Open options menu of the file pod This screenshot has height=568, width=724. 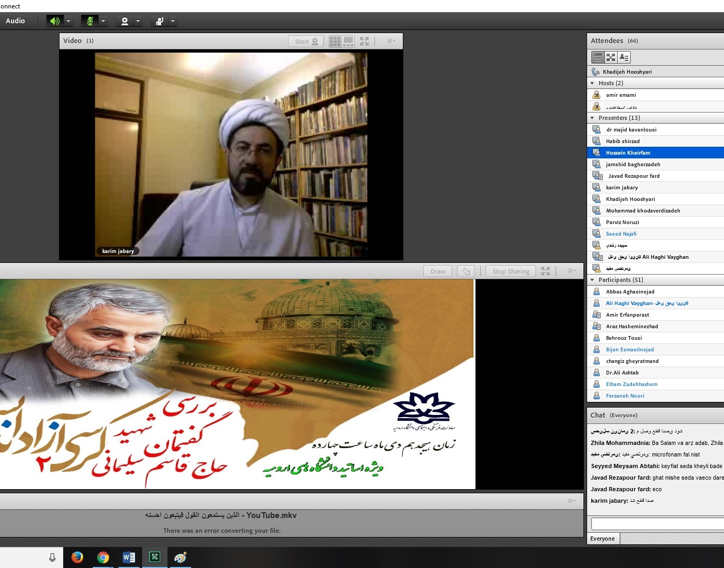pyautogui.click(x=572, y=501)
